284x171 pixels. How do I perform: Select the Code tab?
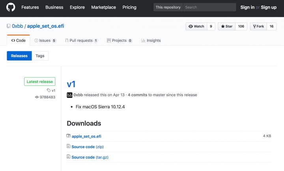point(18,40)
